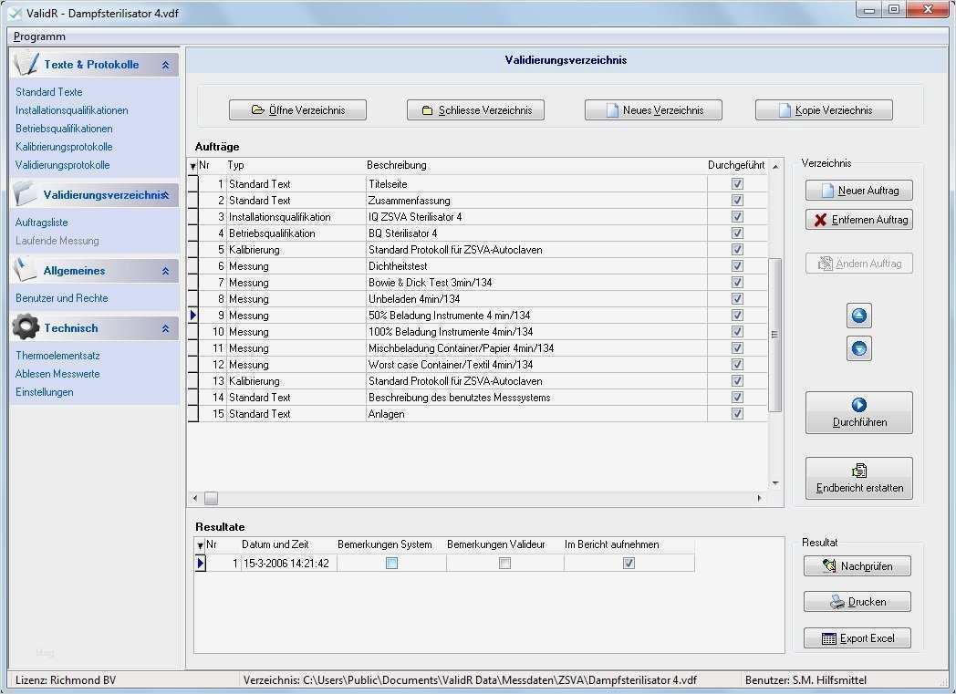Click the Technisch gear icon
This screenshot has height=694, width=956.
pos(26,327)
